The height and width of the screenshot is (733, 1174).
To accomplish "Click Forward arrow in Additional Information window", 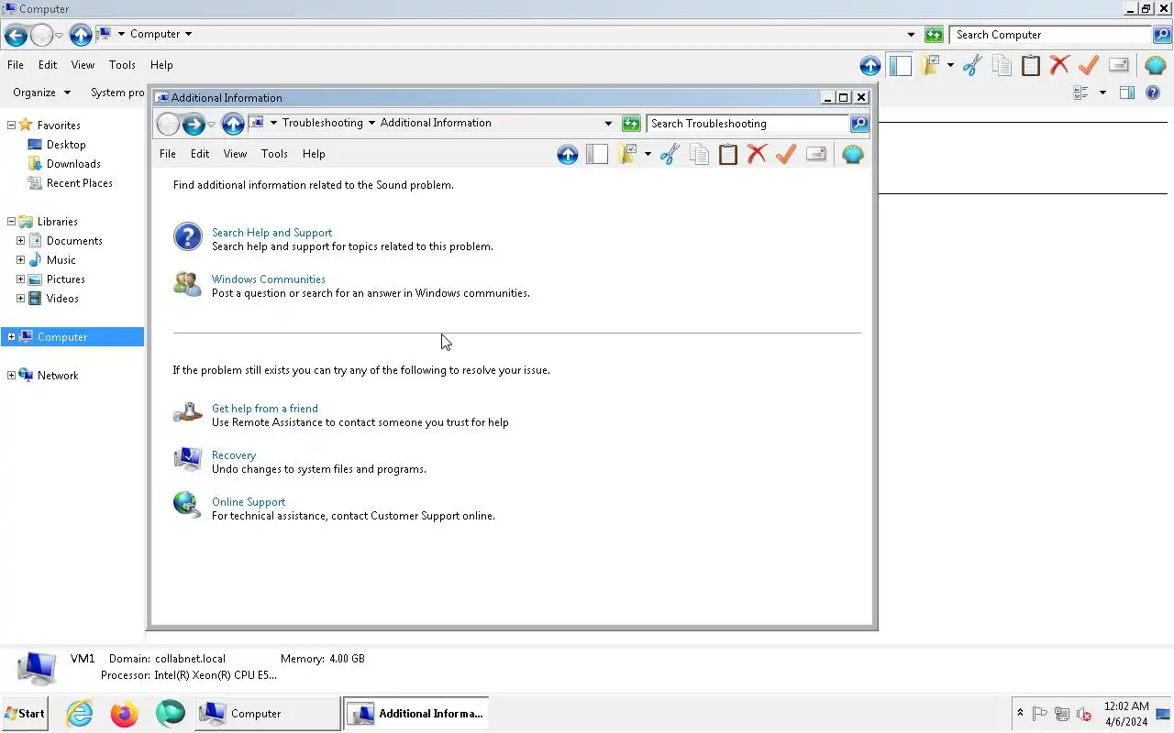I will pos(194,124).
